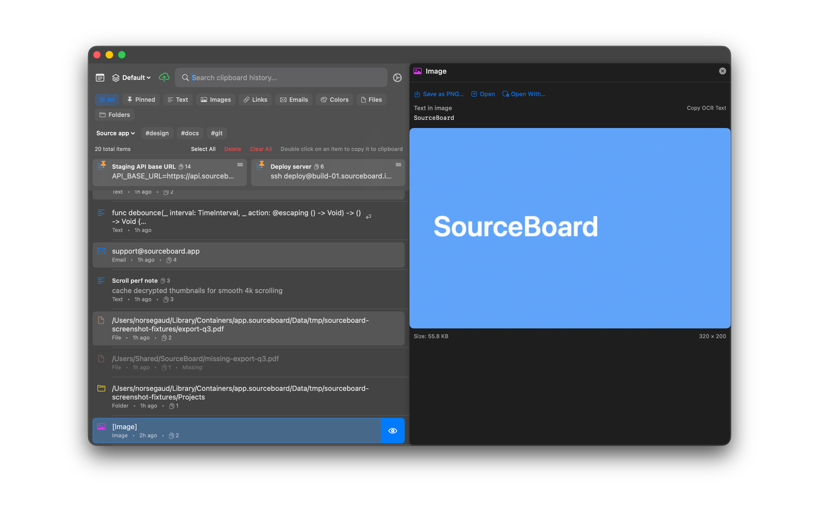Viewport: 819px width, 511px height.
Task: Click the 320 × 200 dimensions label
Action: pos(712,336)
